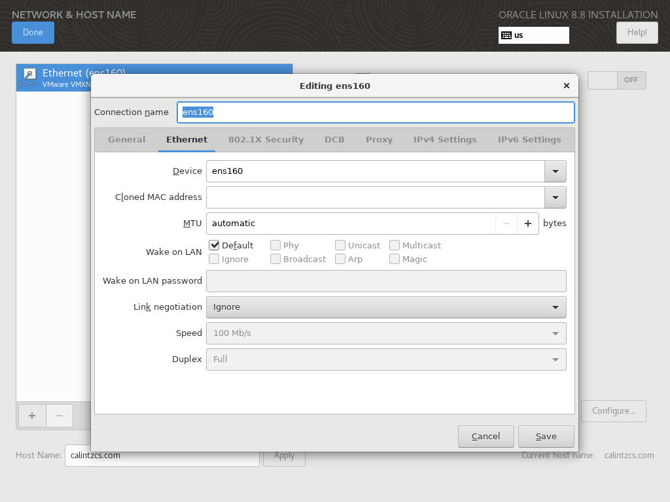Remove selected network device with minus button
Viewport: 670px width, 502px height.
tap(60, 415)
